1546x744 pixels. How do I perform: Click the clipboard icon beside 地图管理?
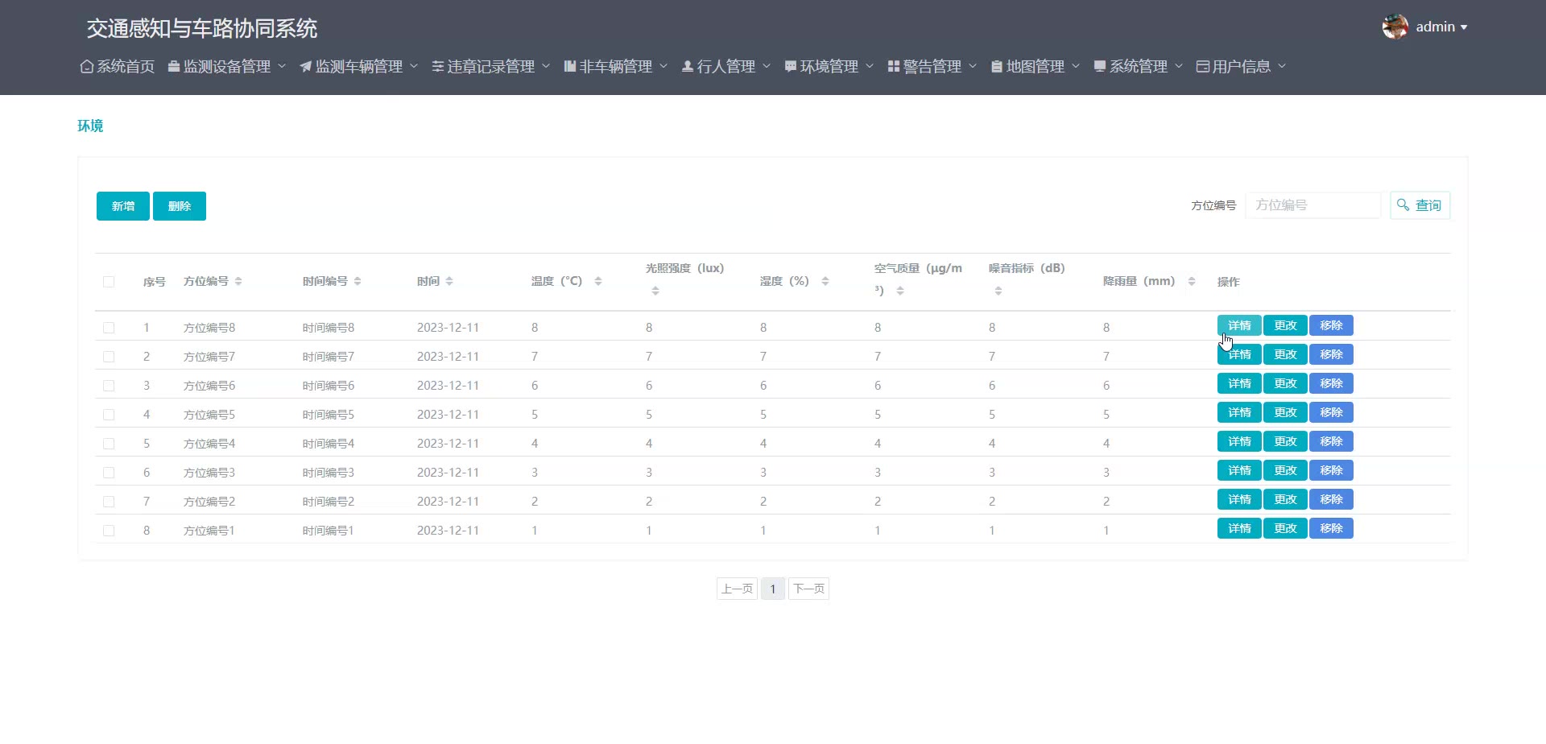point(997,67)
